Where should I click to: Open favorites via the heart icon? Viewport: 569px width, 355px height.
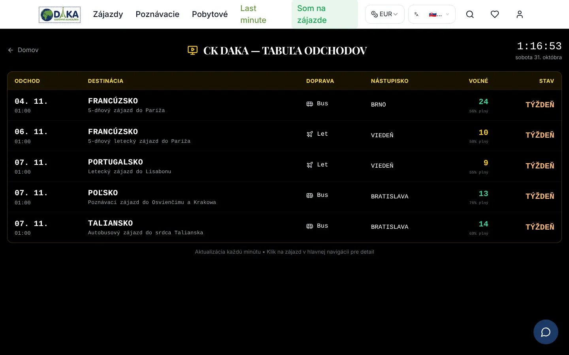tap(495, 14)
